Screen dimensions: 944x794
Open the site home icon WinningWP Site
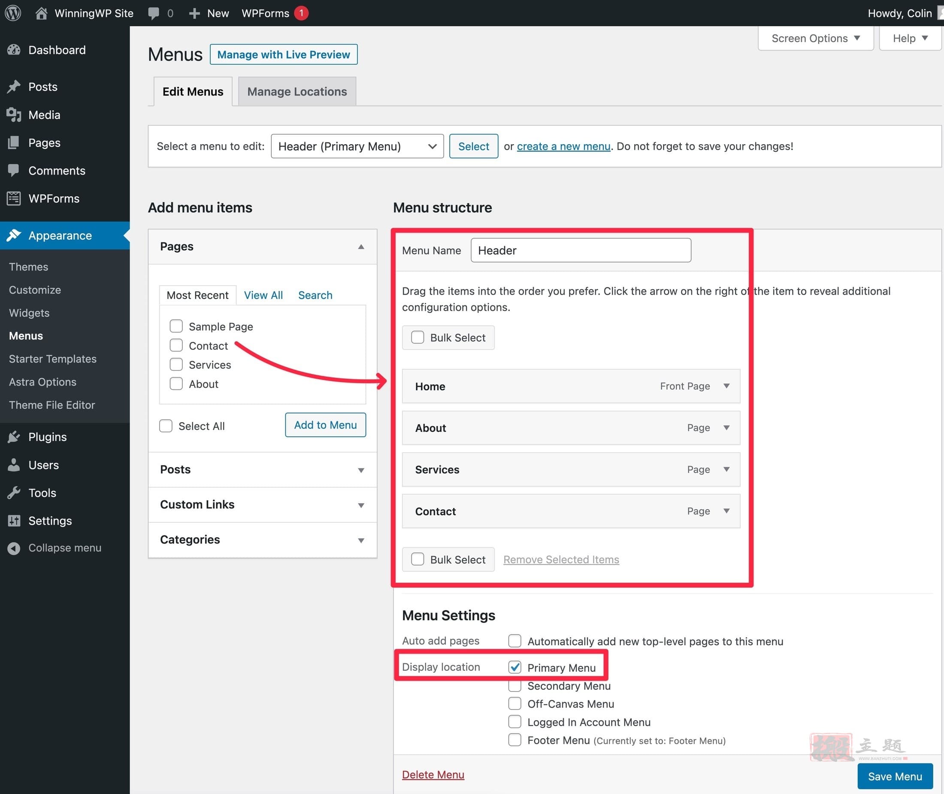42,13
